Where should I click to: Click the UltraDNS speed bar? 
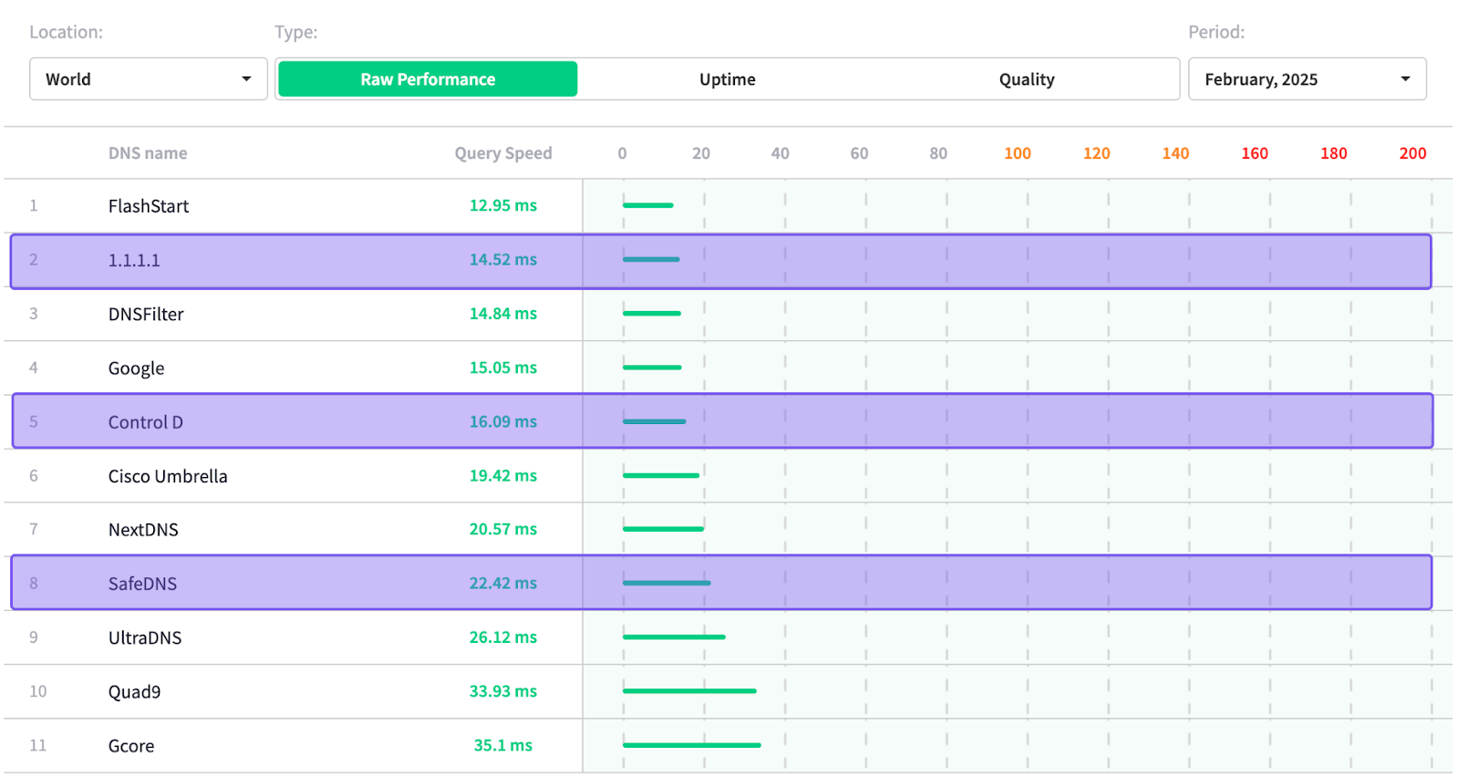[x=675, y=637]
